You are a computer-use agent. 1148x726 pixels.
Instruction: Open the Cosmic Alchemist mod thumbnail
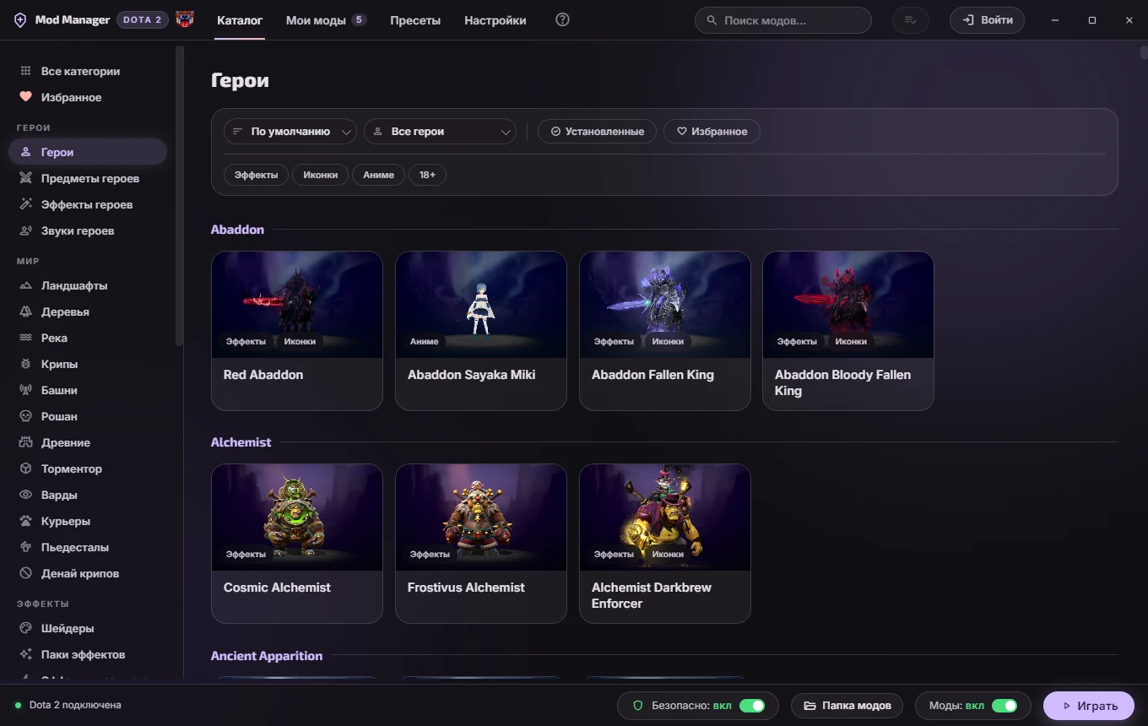(297, 517)
